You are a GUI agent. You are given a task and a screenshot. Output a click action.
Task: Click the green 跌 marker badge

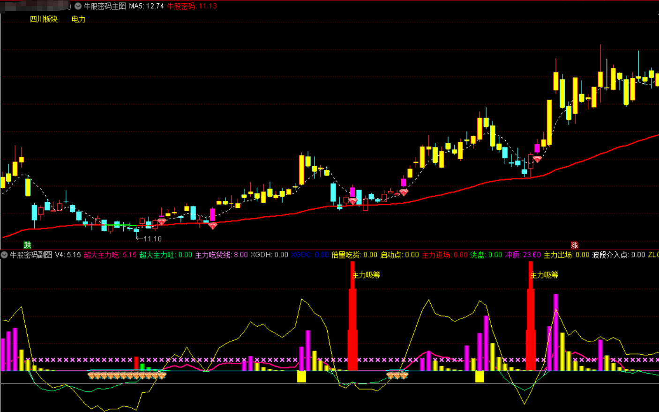coord(28,245)
